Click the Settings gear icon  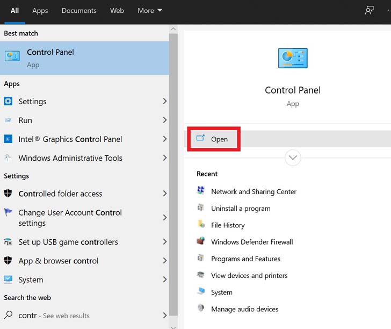[x=8, y=101]
